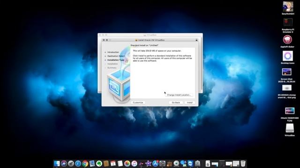The width and height of the screenshot is (300, 168).
Task: Select Installation Type step in sidebar
Action: pyautogui.click(x=116, y=60)
